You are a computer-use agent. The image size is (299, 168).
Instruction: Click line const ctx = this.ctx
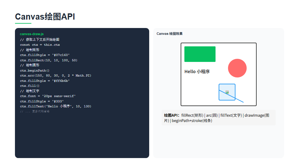[x=40, y=45]
